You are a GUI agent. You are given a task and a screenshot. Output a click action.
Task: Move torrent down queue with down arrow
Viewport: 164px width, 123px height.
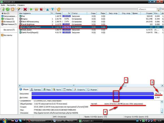(x=53, y=9)
